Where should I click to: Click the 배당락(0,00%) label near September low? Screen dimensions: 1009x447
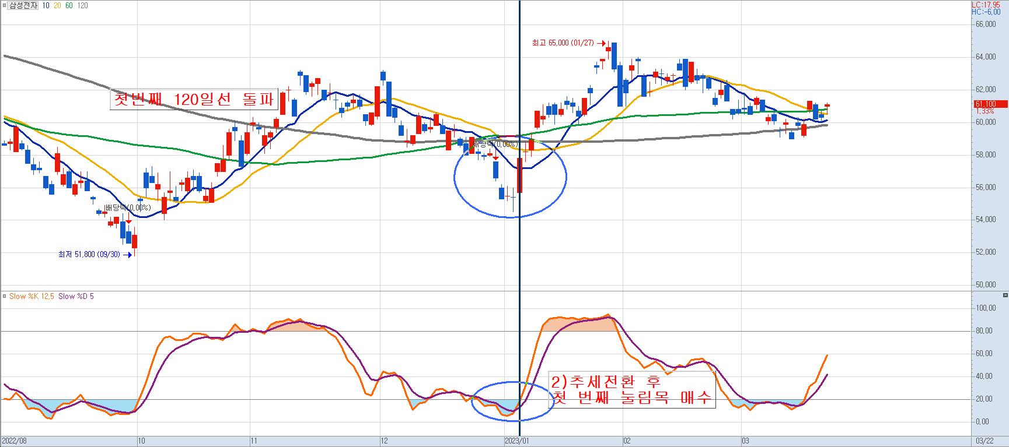coord(128,207)
